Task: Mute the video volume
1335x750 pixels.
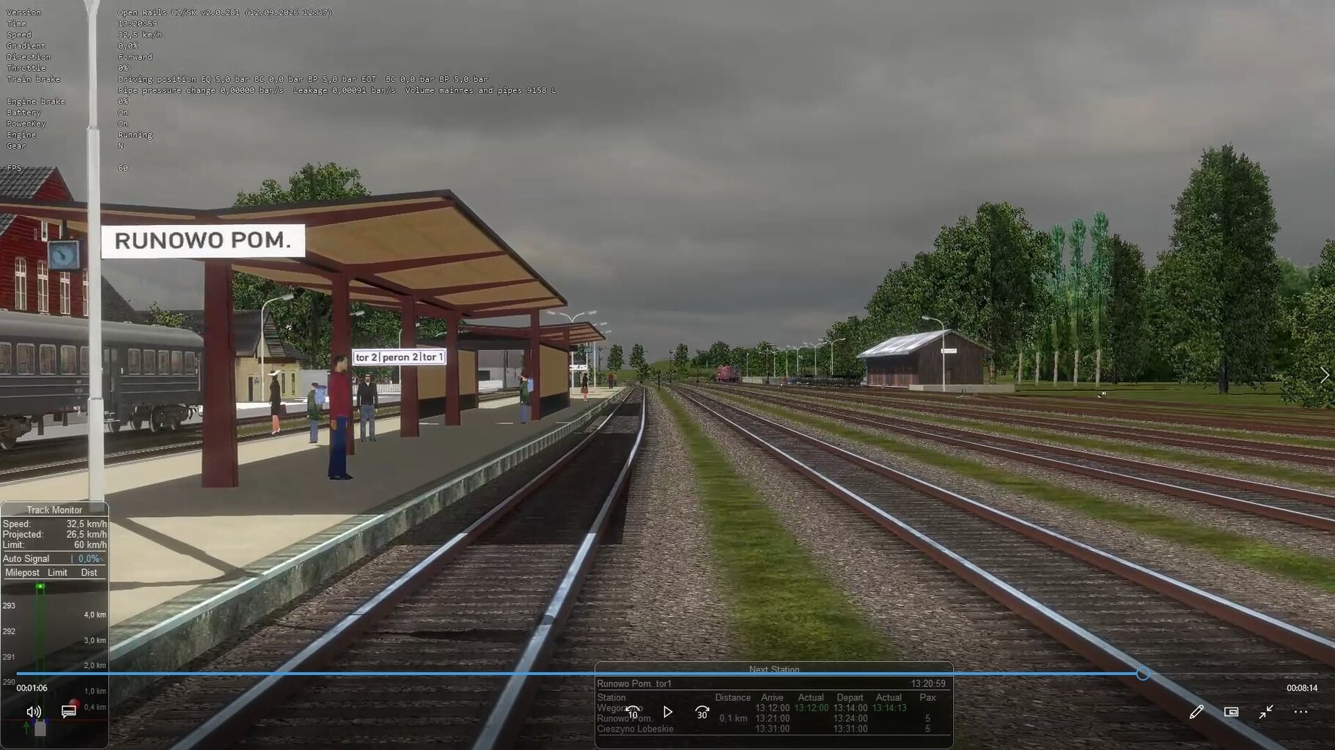Action: pyautogui.click(x=34, y=712)
